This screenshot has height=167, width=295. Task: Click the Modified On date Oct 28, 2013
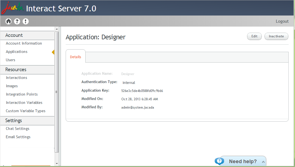[x=140, y=99]
